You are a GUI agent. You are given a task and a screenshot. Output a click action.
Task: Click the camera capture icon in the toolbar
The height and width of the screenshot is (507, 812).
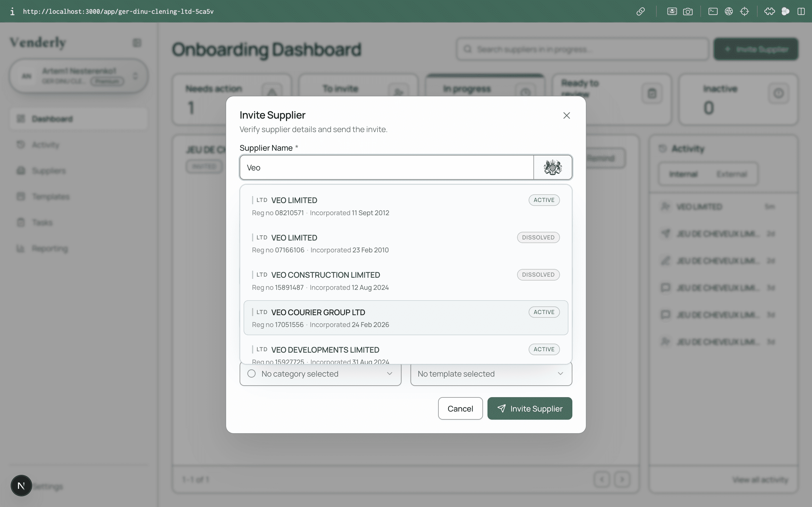[x=688, y=11]
